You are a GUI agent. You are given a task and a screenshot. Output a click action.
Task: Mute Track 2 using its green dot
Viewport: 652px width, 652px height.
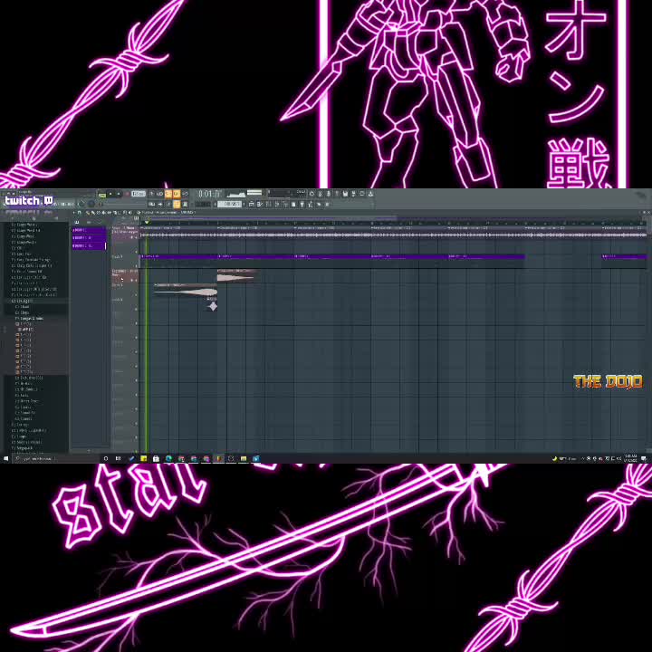coord(137,265)
